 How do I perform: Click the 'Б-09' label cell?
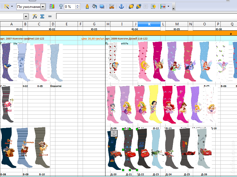coord(26,174)
